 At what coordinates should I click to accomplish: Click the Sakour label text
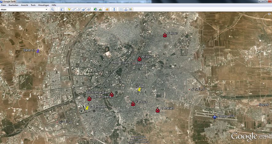point(172,33)
